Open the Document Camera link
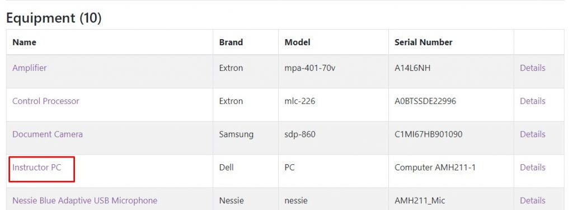 [48, 135]
